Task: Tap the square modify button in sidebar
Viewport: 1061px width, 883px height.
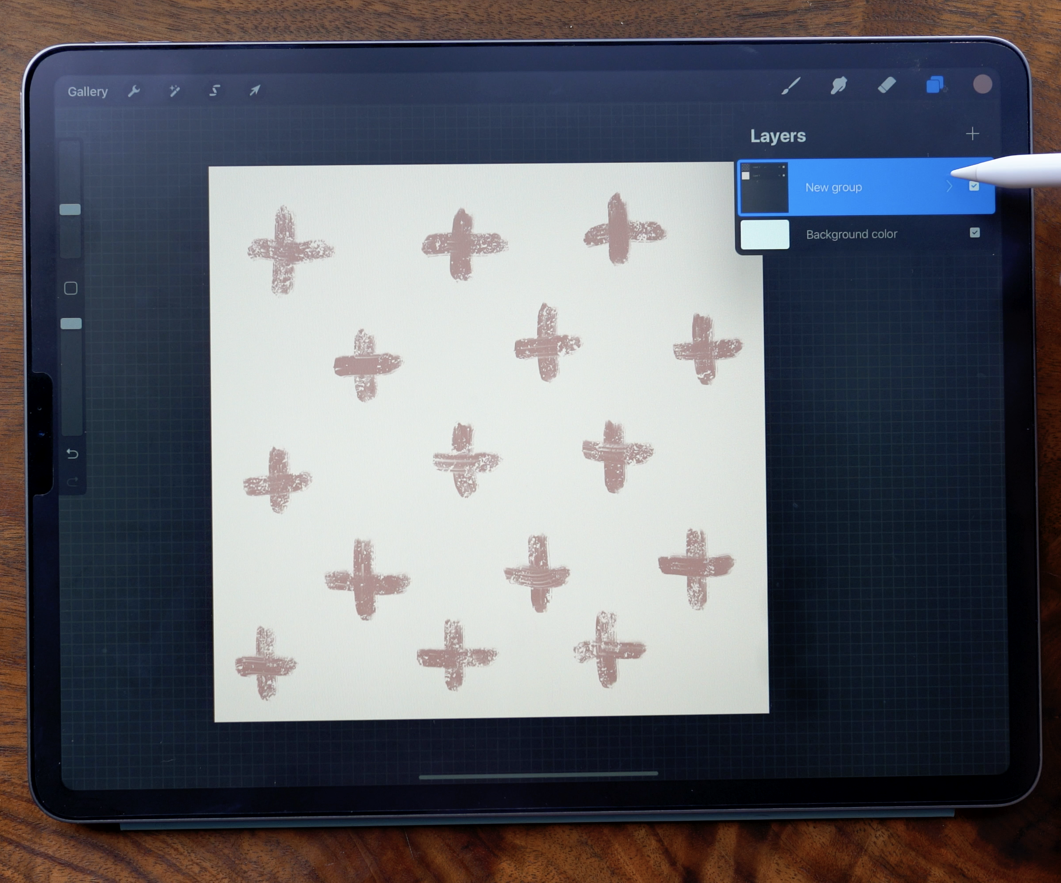Action: [x=71, y=288]
